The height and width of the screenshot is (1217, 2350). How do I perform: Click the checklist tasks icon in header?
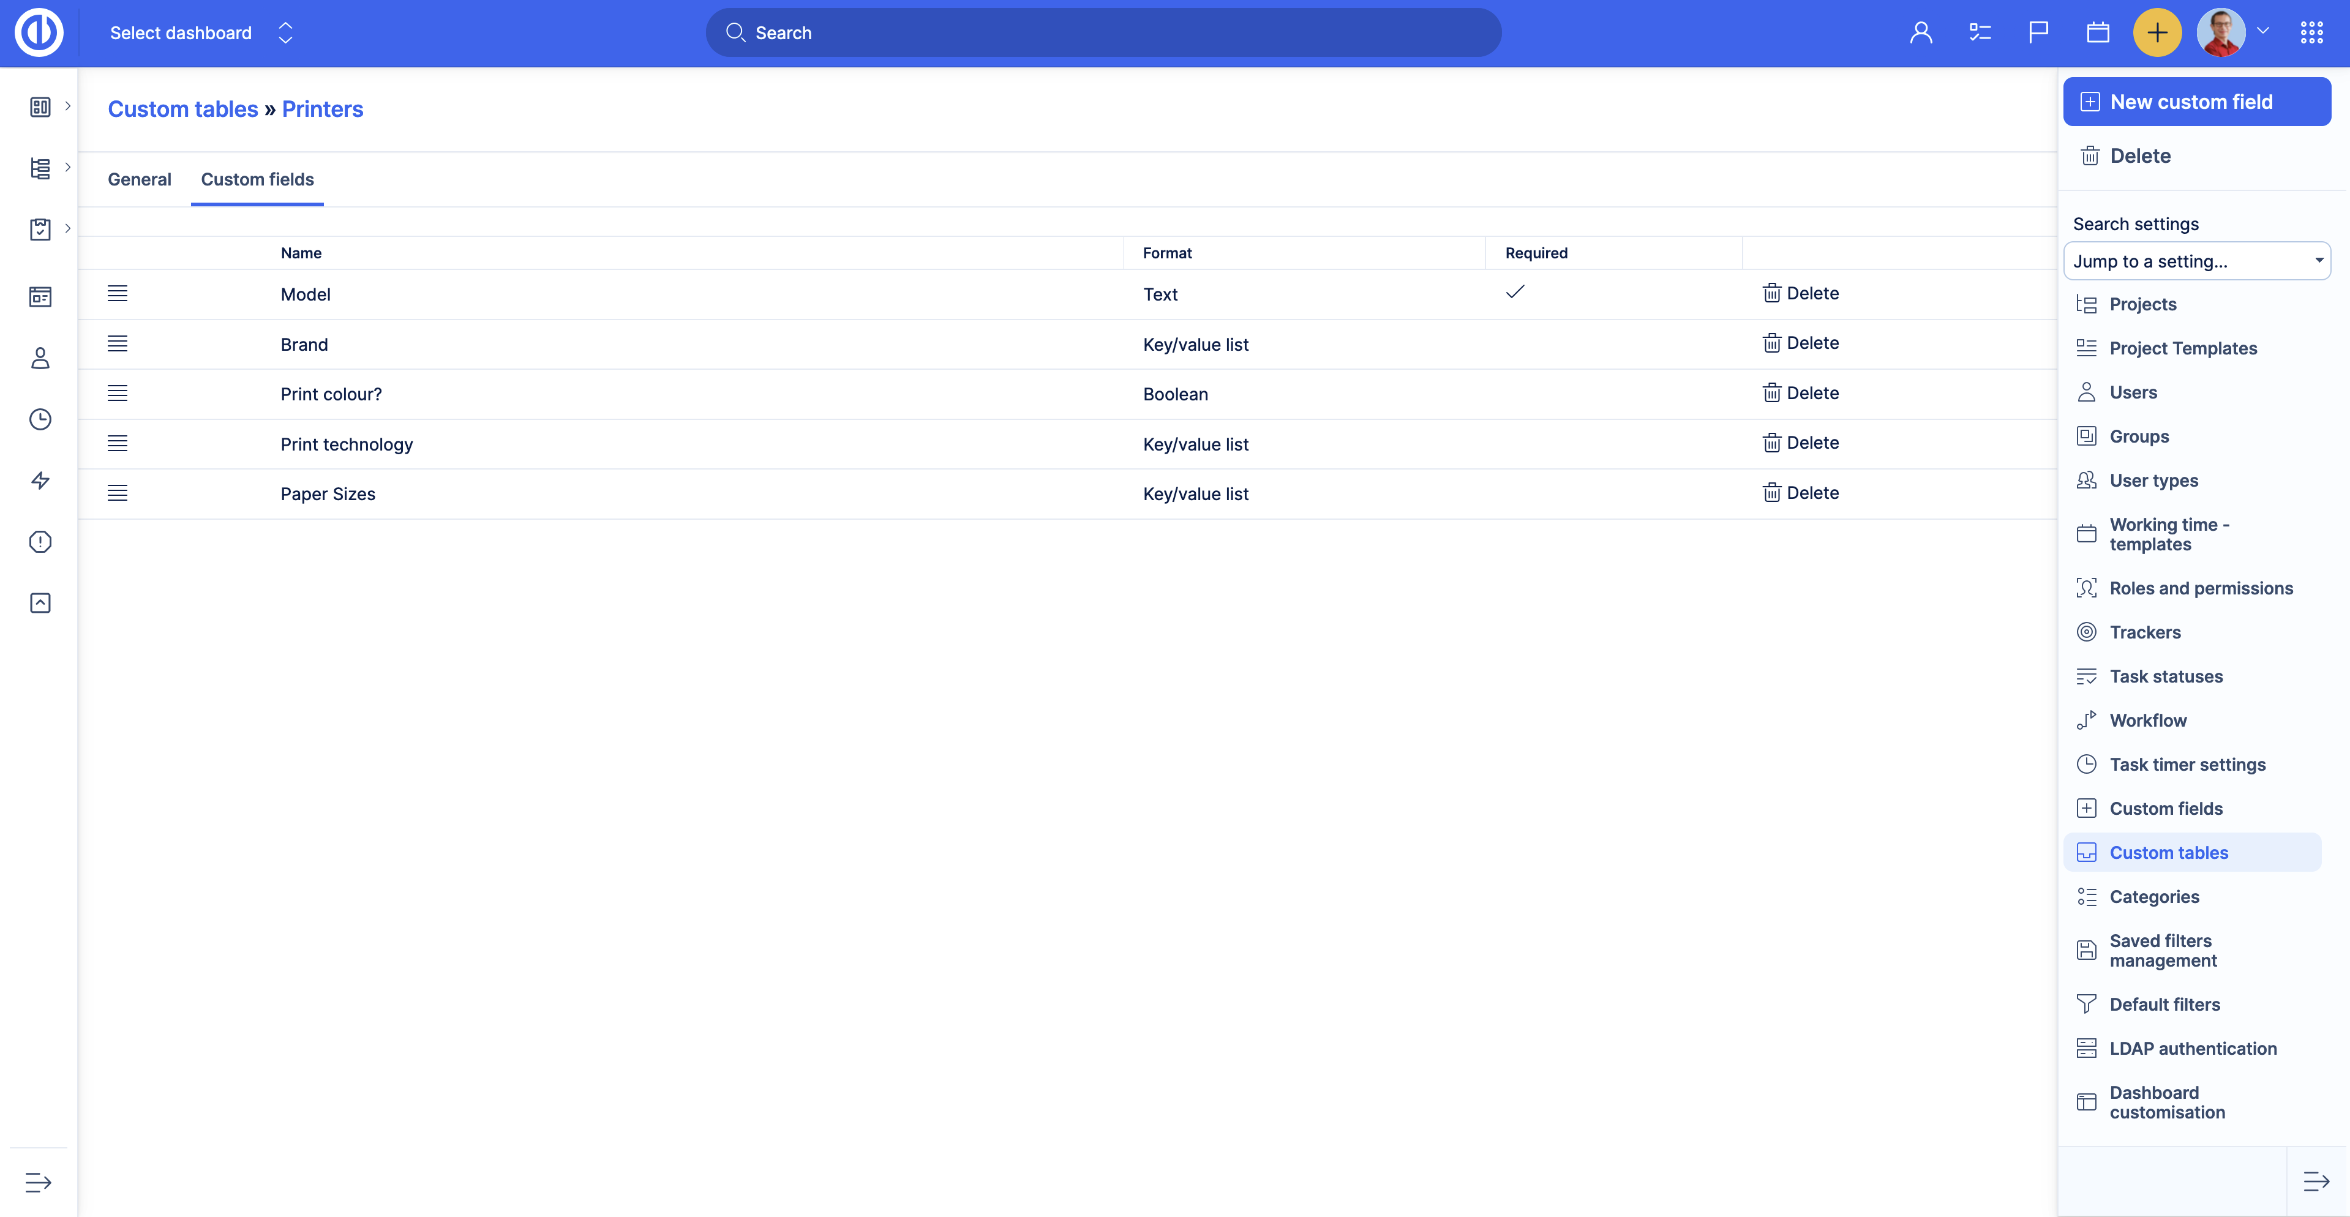(x=1980, y=33)
